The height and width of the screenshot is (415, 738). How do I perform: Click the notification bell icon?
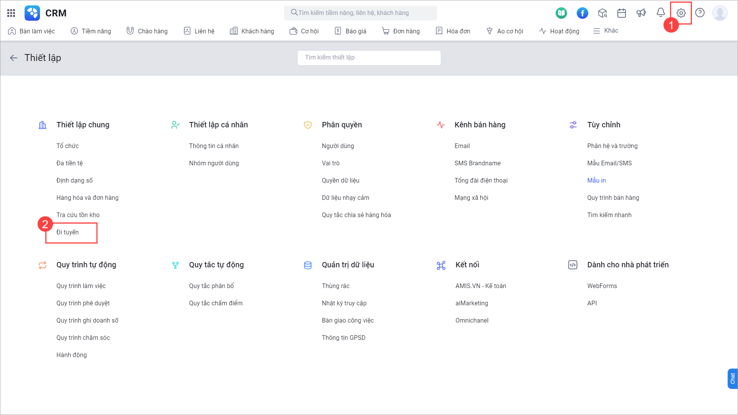pyautogui.click(x=660, y=13)
